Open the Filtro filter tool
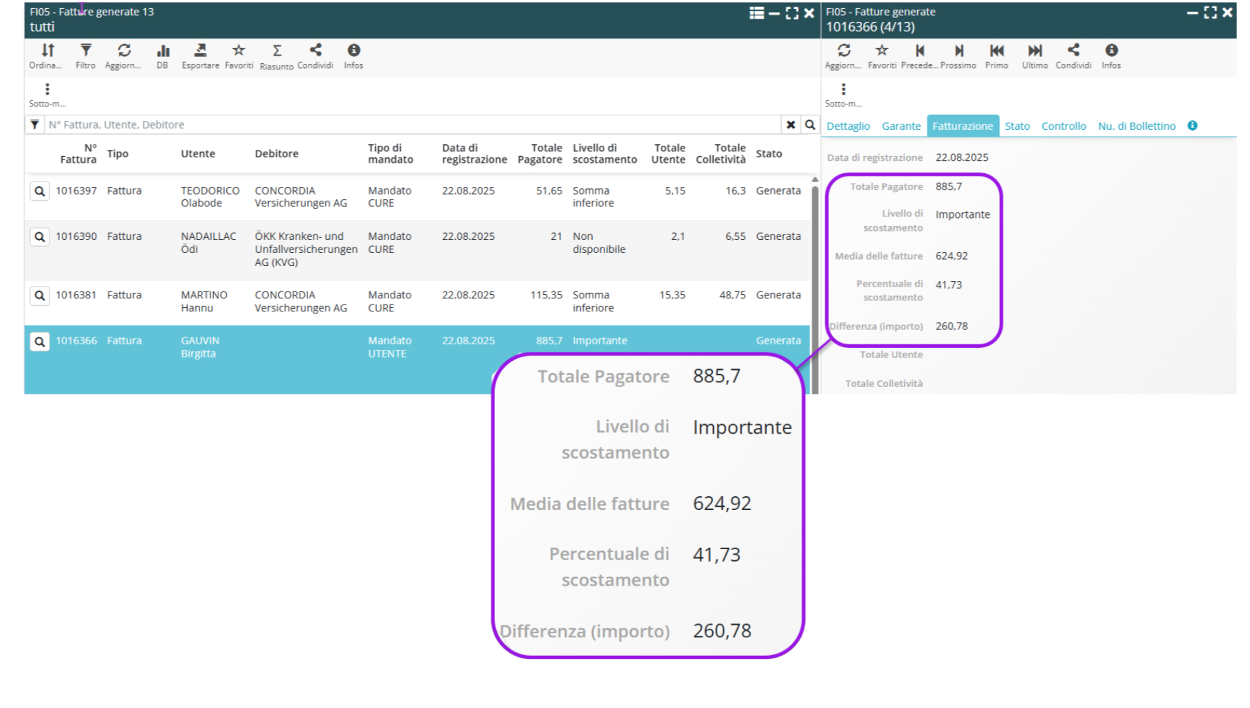This screenshot has height=708, width=1250. [x=85, y=51]
